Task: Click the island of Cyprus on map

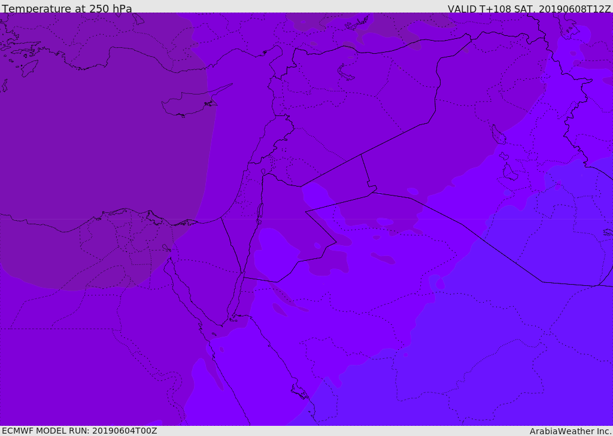Action: (192, 102)
